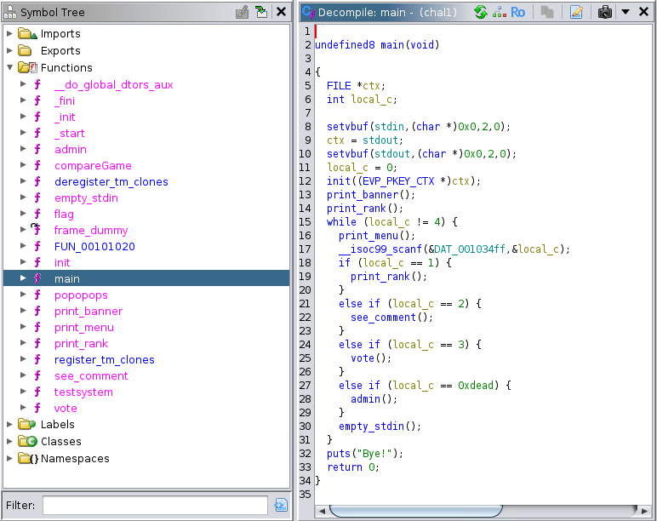This screenshot has height=521, width=657.
Task: Select the vote function in tree
Action: 66,409
